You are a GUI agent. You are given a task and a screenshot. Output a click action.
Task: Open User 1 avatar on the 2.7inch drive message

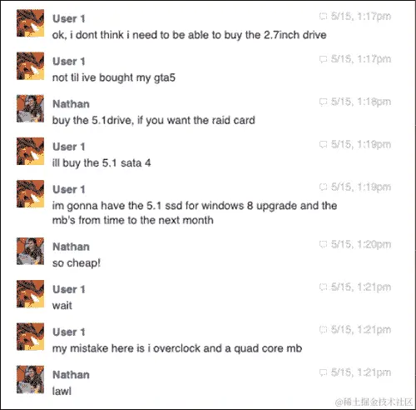(30, 23)
